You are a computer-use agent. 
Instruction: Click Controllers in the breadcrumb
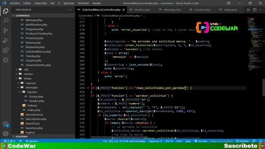tap(86, 16)
